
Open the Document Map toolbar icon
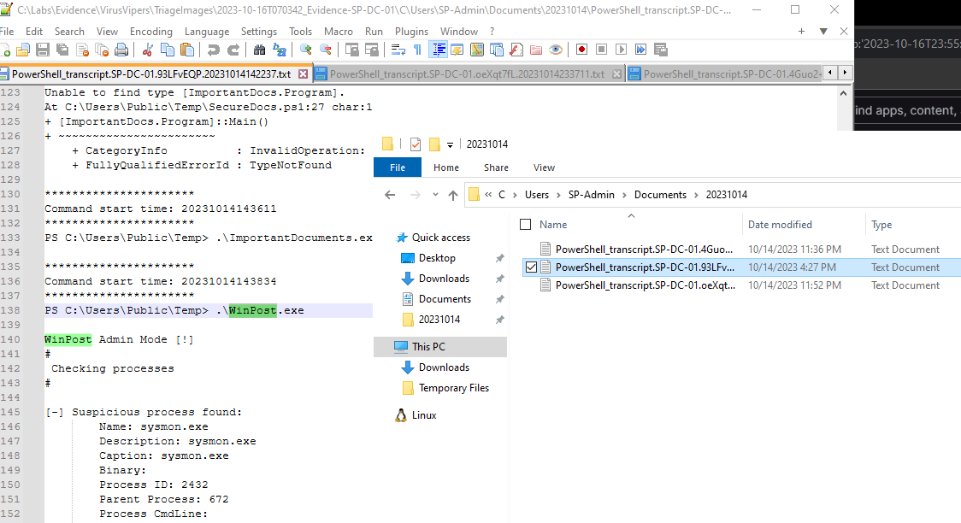click(477, 50)
